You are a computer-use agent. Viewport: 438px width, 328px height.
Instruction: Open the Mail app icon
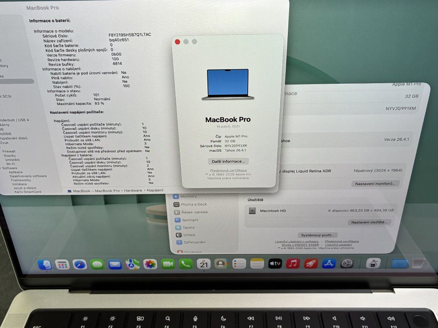pos(115,264)
